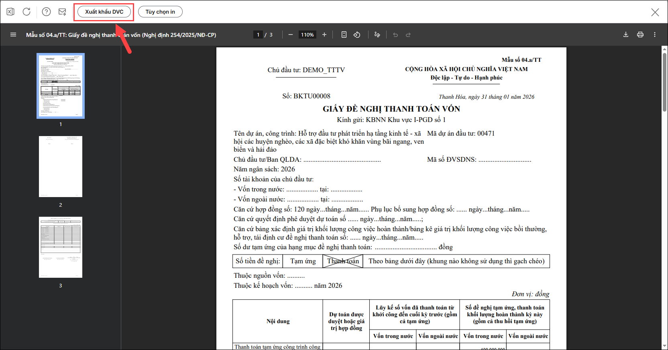Open Tùy chọn in print options

pos(160,12)
